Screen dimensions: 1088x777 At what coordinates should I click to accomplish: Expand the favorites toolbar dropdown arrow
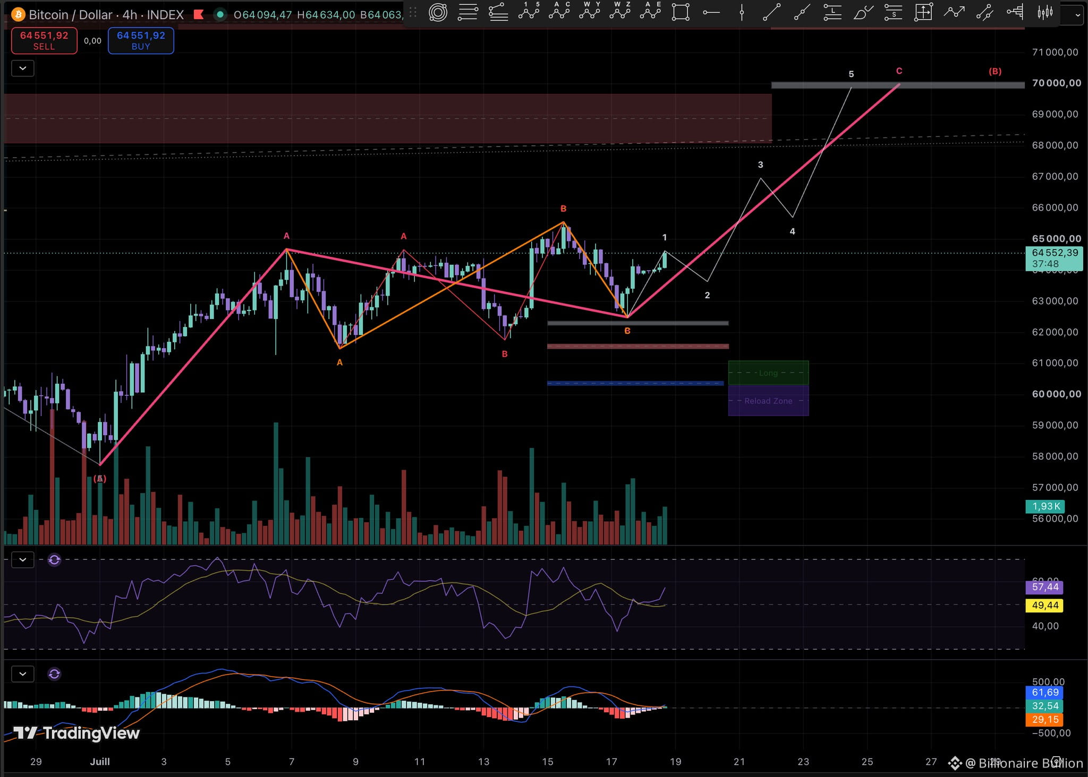pyautogui.click(x=1077, y=15)
